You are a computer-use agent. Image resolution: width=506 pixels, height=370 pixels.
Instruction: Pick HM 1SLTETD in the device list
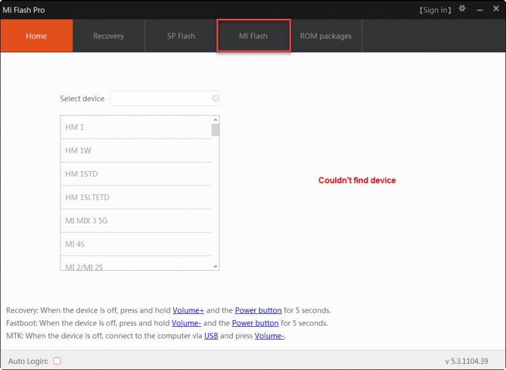click(x=135, y=198)
